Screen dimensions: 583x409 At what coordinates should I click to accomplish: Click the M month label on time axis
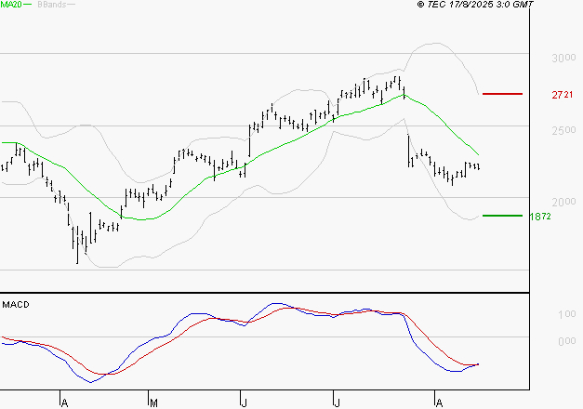152,402
